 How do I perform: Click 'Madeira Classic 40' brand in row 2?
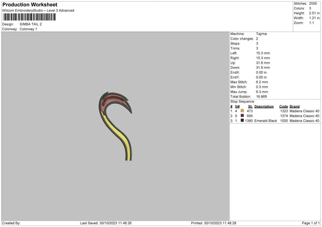point(304,116)
